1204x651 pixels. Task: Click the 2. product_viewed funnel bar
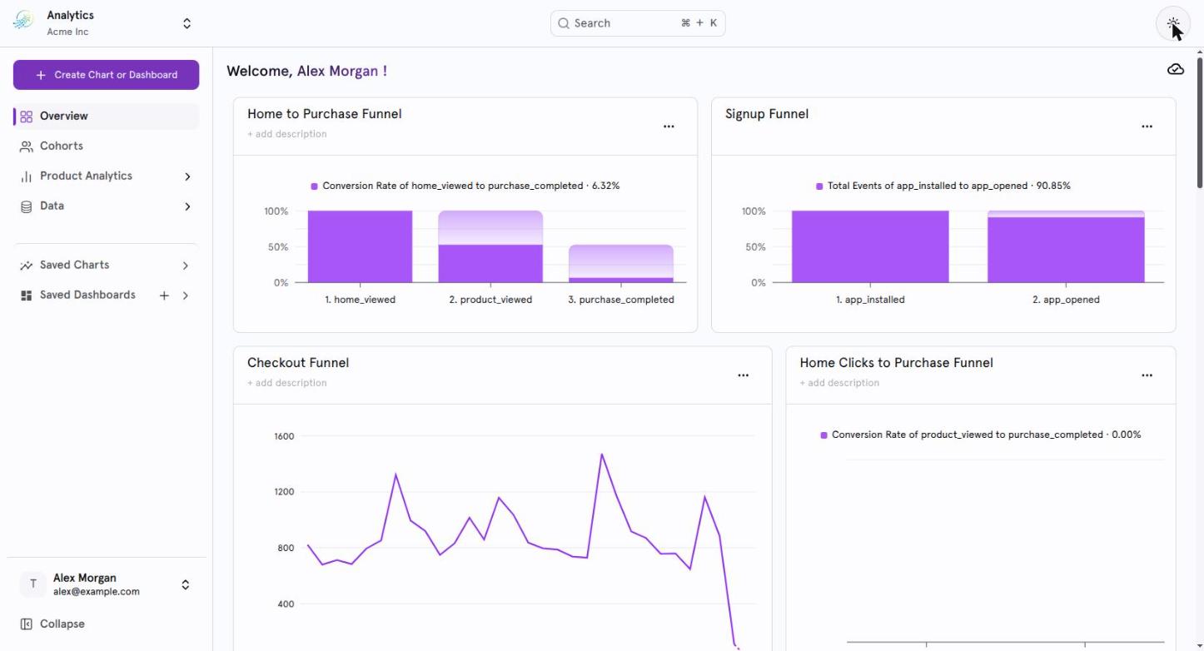tap(490, 246)
